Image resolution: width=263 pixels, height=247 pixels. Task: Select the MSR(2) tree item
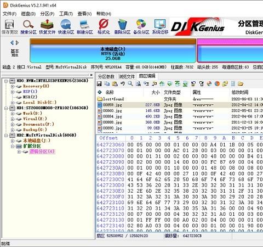click(x=30, y=97)
